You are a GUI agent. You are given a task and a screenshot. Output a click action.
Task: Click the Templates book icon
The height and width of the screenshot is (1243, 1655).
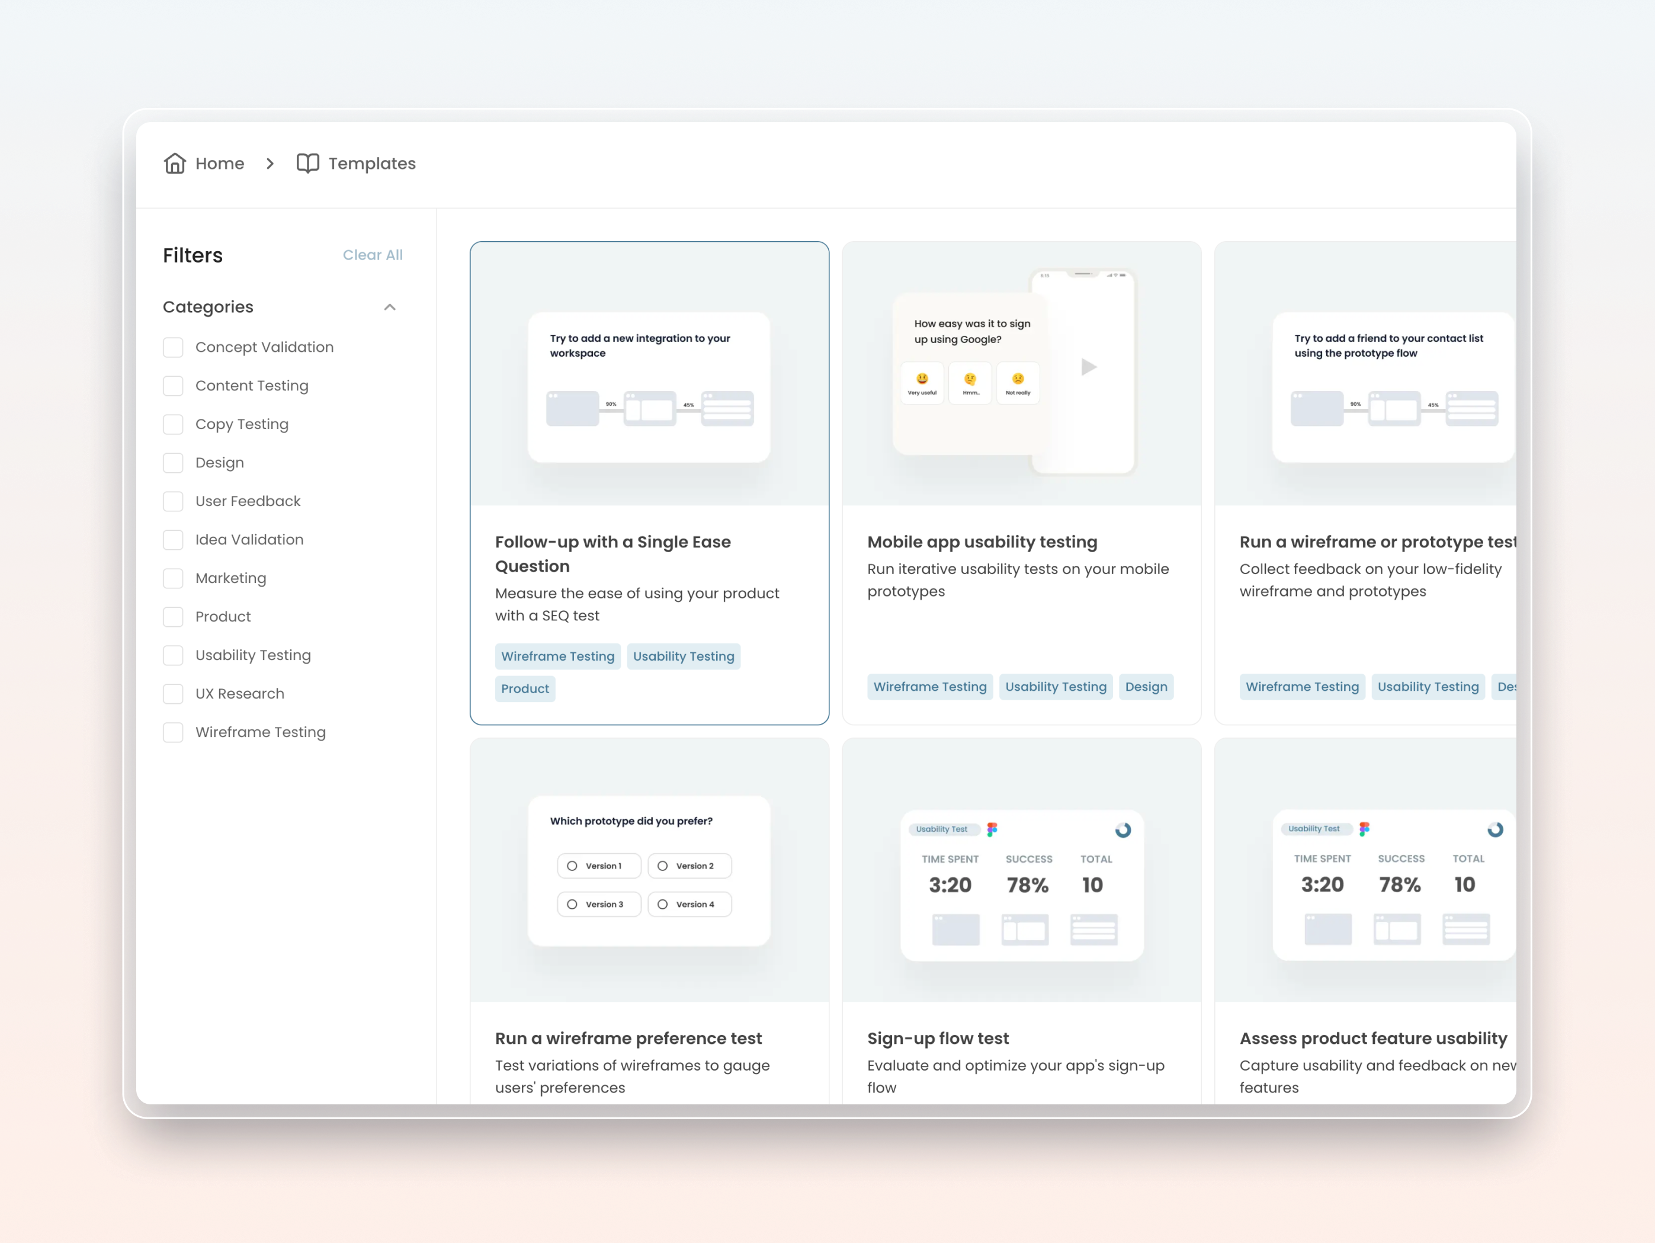point(307,163)
